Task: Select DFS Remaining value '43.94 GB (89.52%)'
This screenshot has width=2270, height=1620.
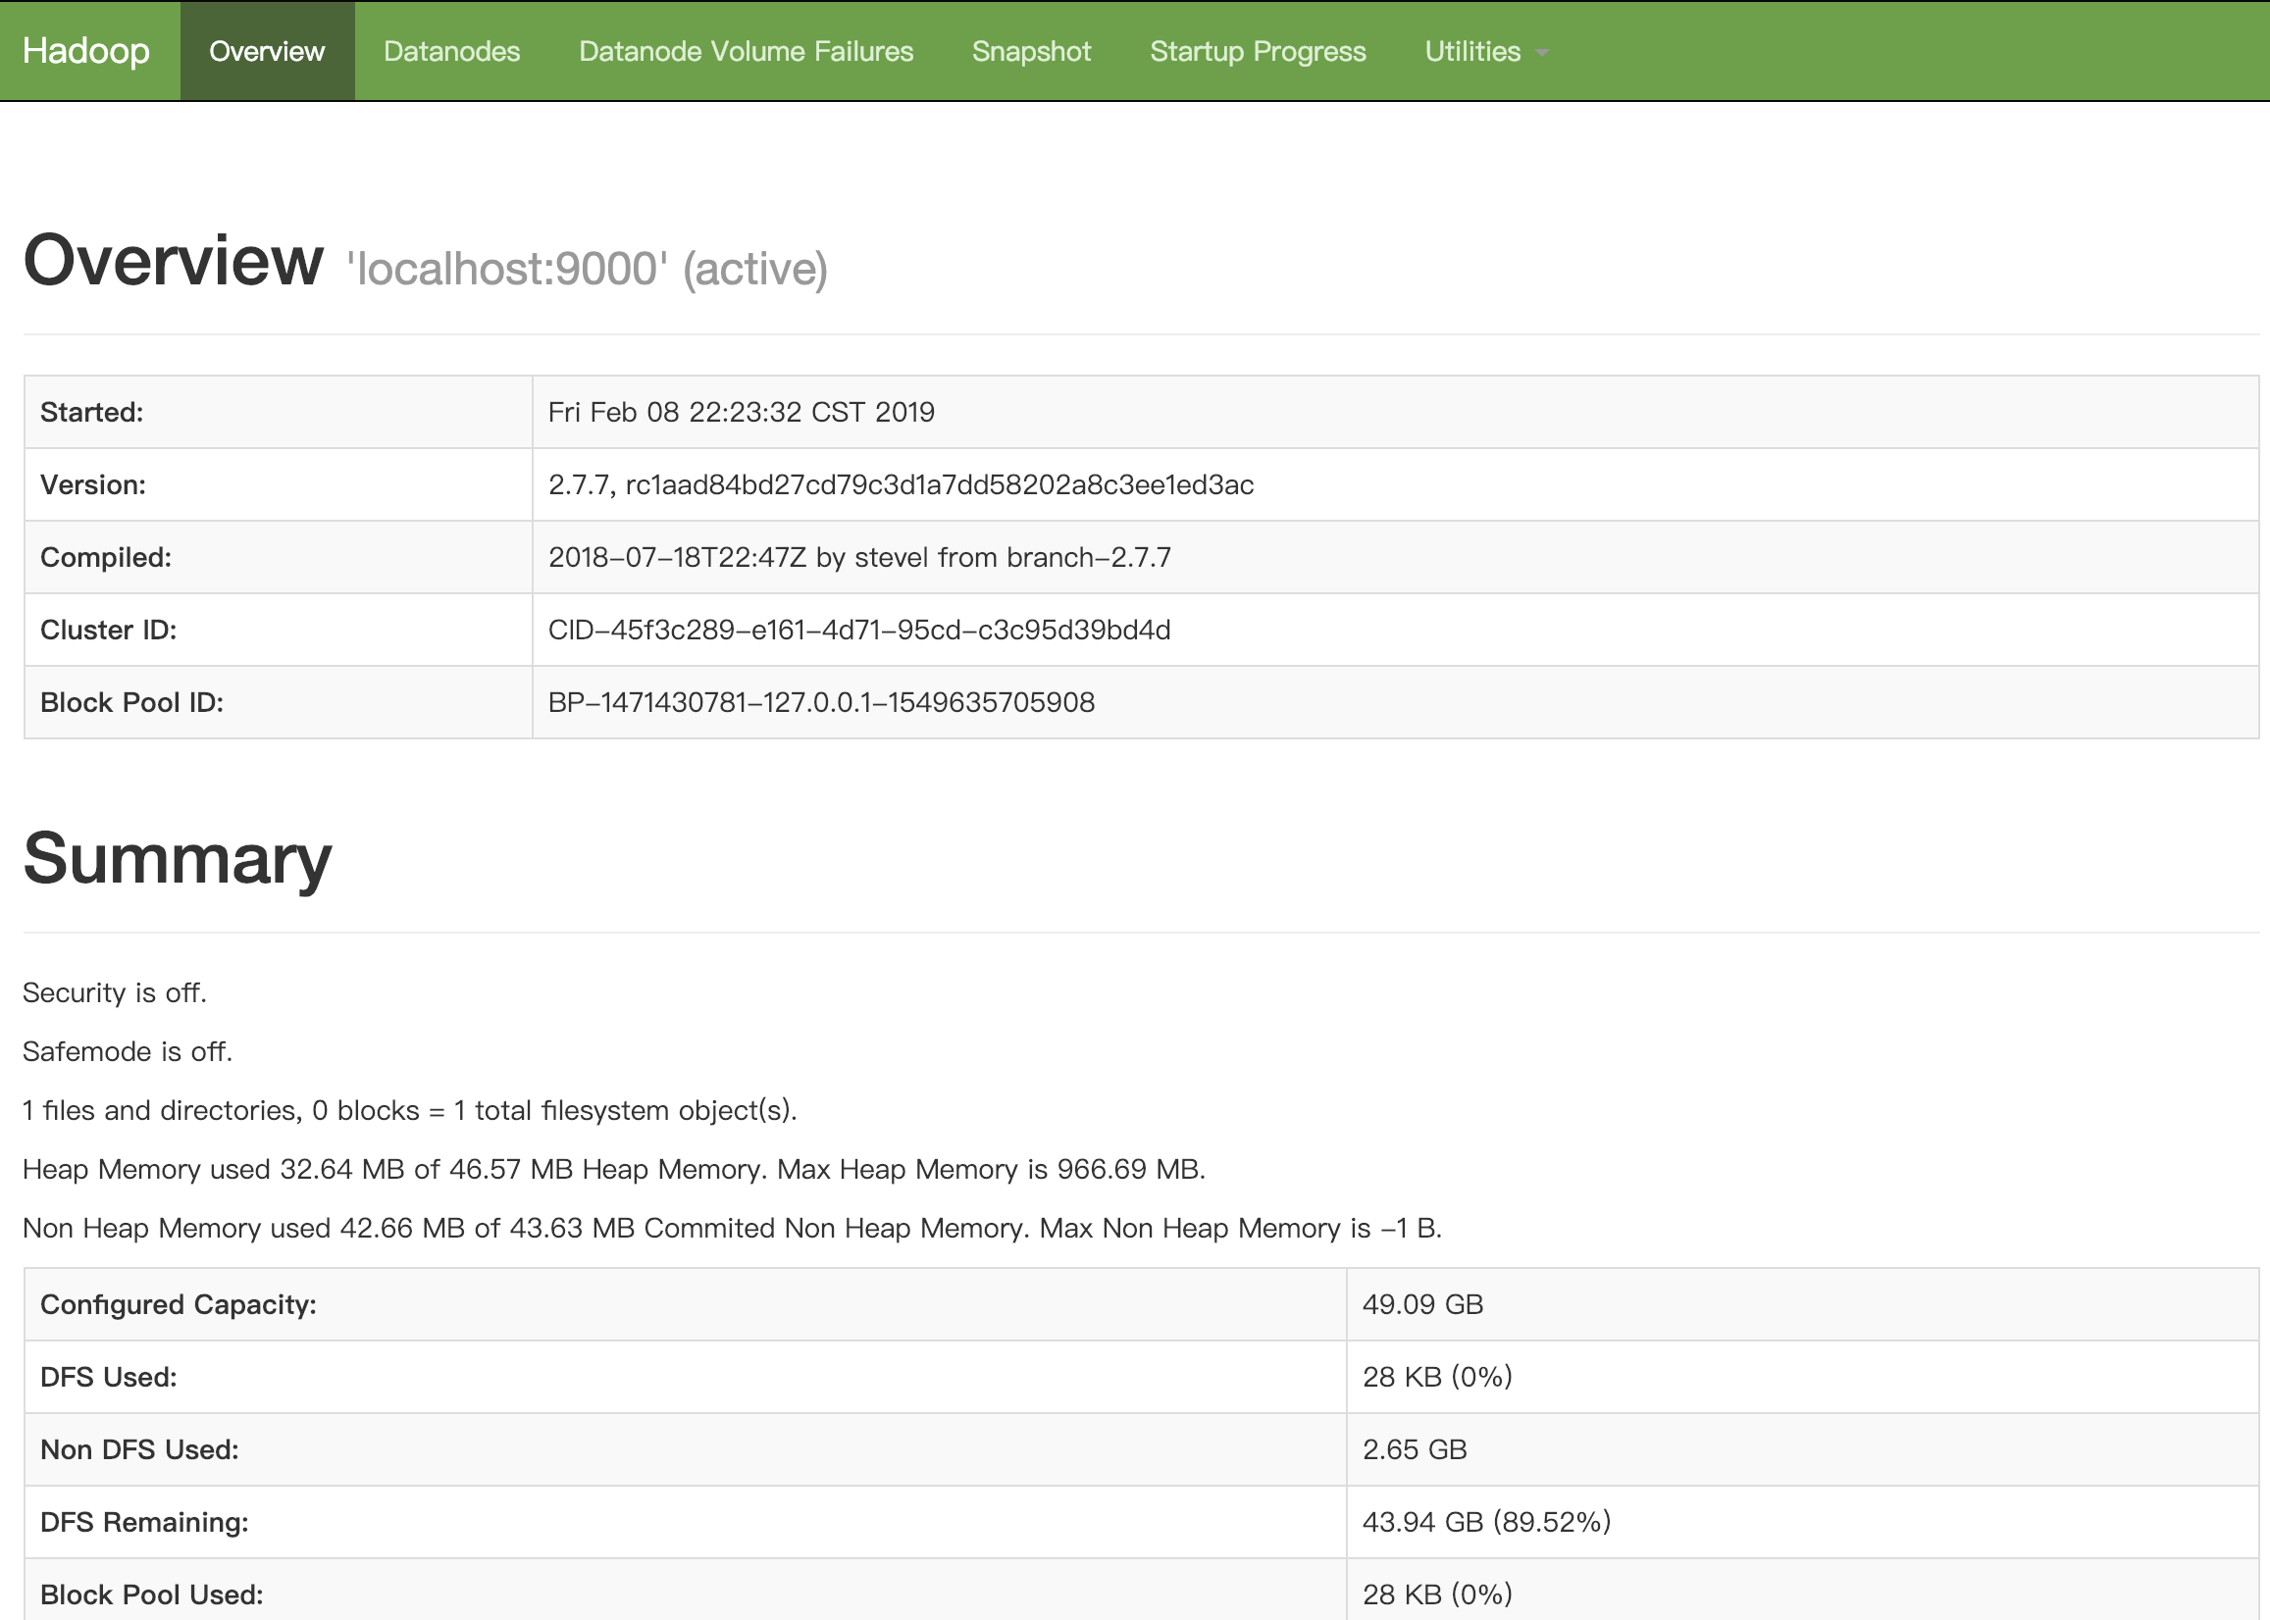Action: coord(1487,1522)
